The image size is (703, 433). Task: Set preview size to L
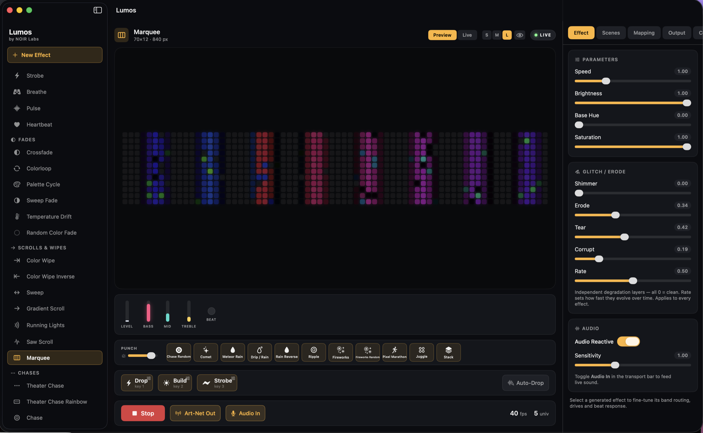click(x=507, y=35)
